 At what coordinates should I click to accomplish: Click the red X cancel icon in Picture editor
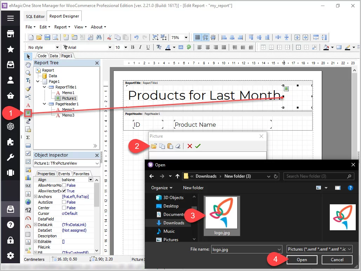tap(190, 146)
